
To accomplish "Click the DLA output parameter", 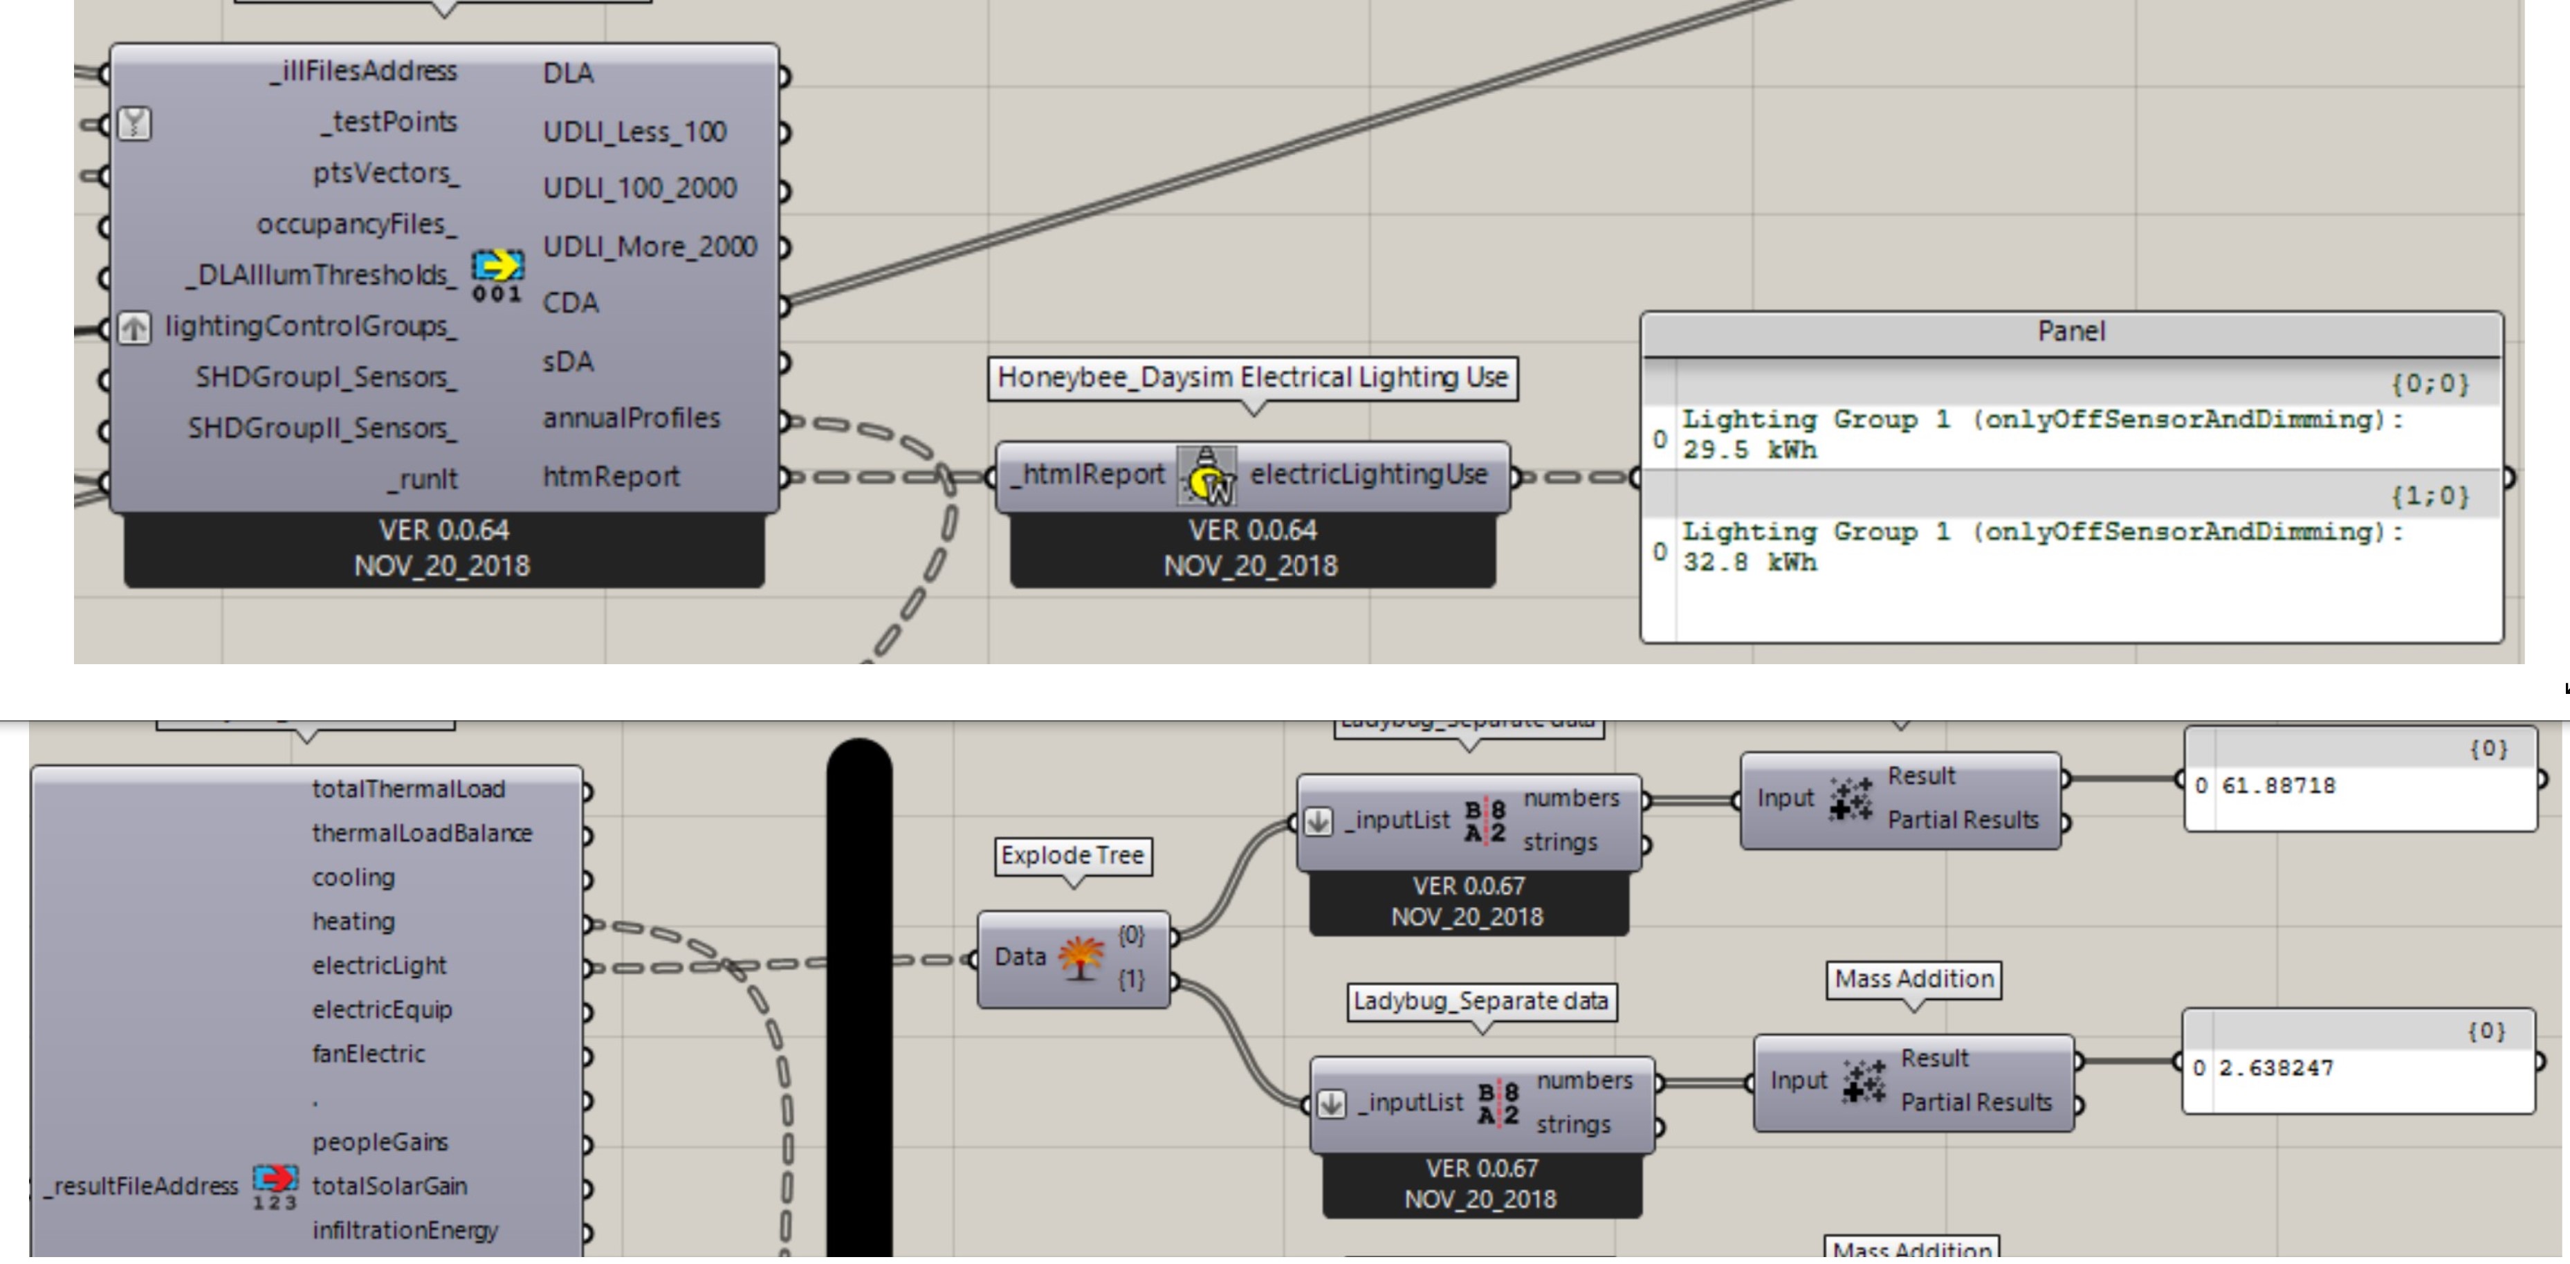I will point(568,74).
